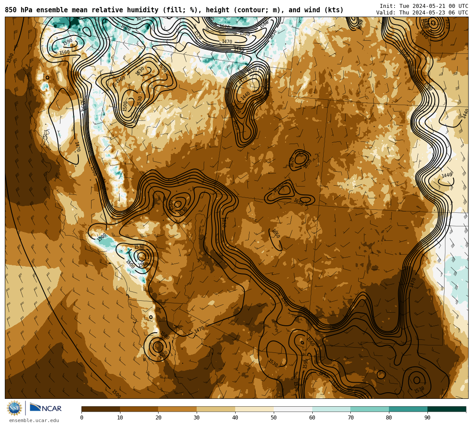Click the 1500 contour label near bottom left arc
The image size is (473, 426).
coord(116,394)
